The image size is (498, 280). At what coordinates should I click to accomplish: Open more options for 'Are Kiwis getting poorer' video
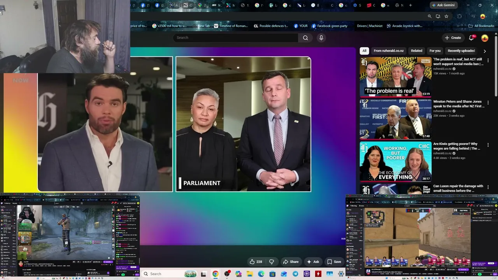tap(488, 145)
